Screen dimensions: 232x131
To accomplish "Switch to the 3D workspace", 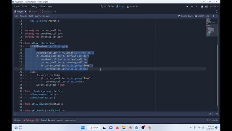I will (111, 7).
